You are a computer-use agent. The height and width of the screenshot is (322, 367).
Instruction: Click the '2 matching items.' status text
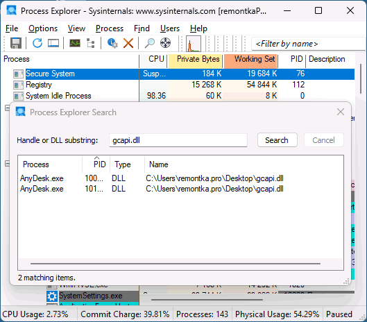(46, 278)
